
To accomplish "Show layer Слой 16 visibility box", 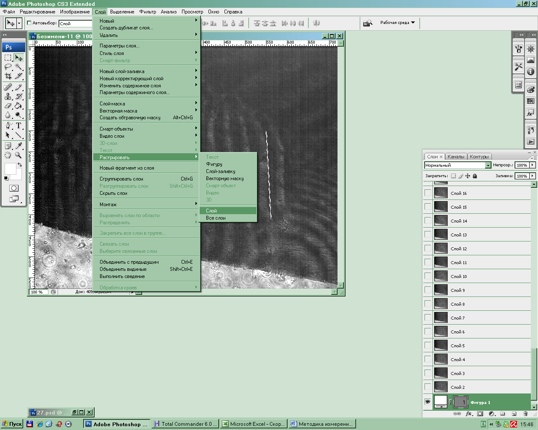I will (427, 193).
